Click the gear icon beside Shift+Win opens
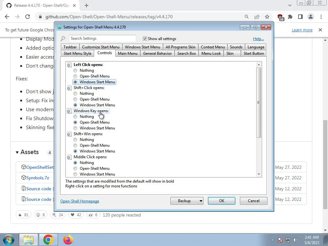 coord(69,134)
